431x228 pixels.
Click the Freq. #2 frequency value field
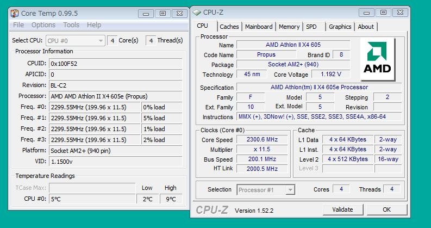coord(95,129)
